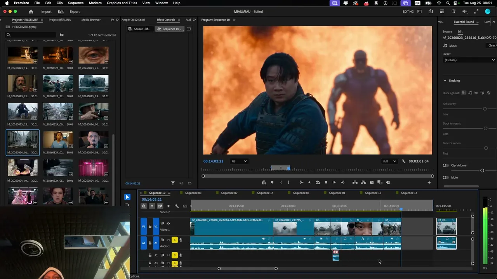
Task: Open Sequence 10 timeline panel menu
Action: click(169, 193)
